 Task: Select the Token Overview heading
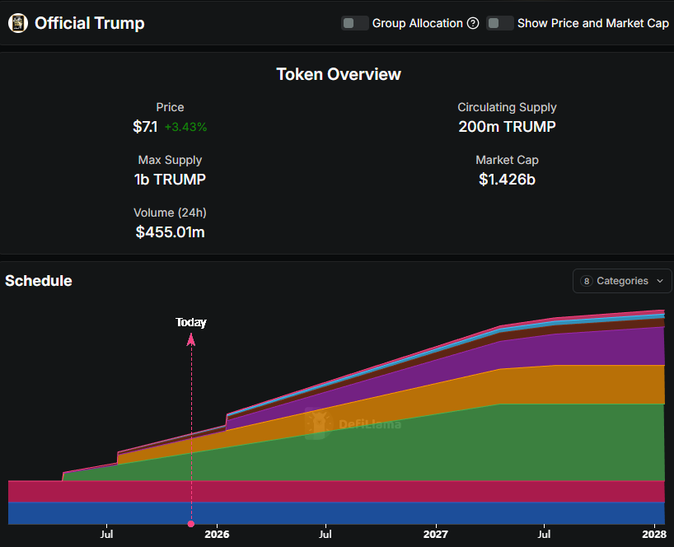[339, 74]
